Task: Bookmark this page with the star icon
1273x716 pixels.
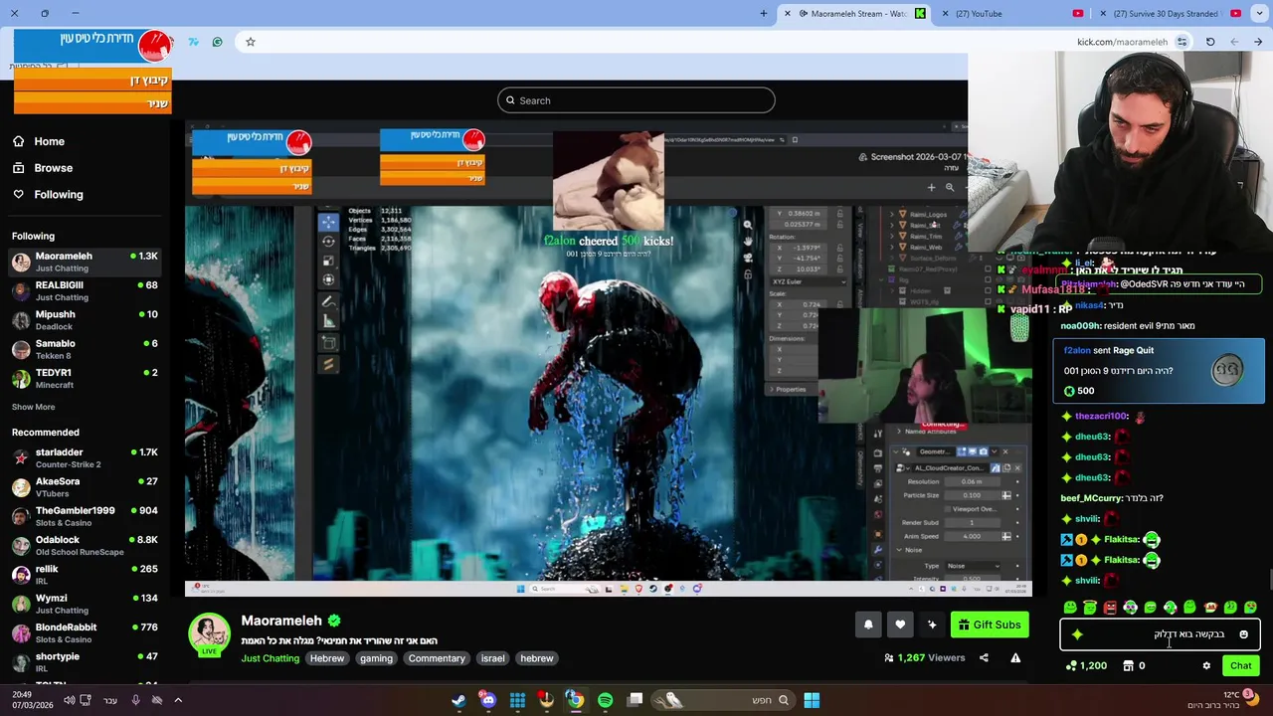Action: pyautogui.click(x=251, y=42)
